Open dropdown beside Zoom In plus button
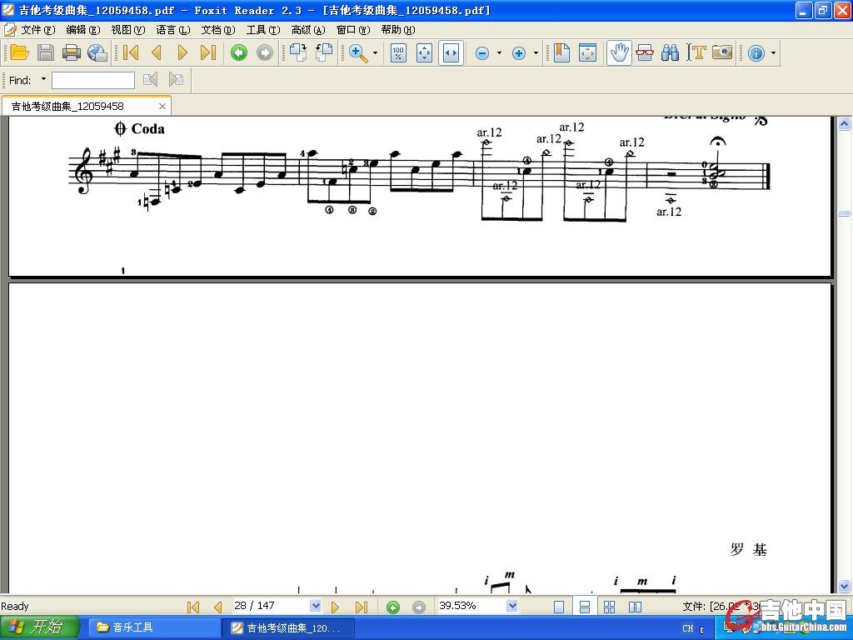853x640 pixels. (536, 53)
